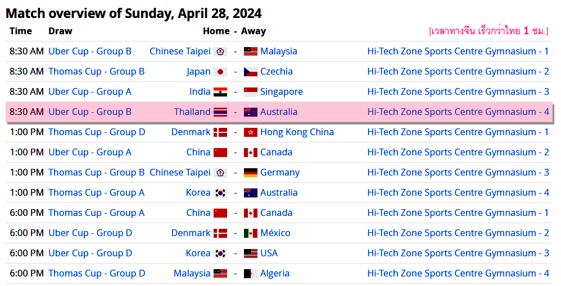Screen dimensions: 561x286
Task: Open Gymnasium - 3 venue for Korea vs USA
Action: point(458,253)
